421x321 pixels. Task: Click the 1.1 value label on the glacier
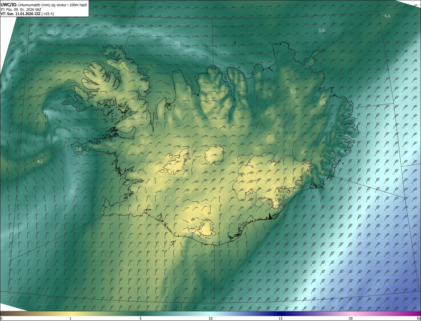pos(169,167)
